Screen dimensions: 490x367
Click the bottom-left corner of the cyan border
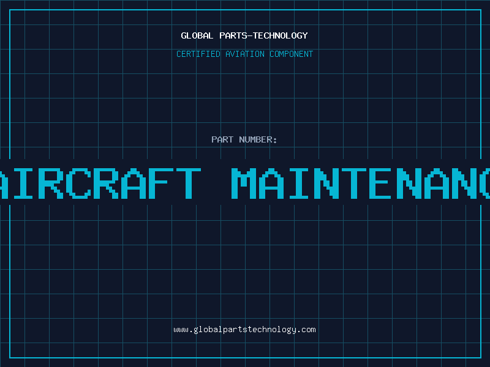tap(10, 357)
